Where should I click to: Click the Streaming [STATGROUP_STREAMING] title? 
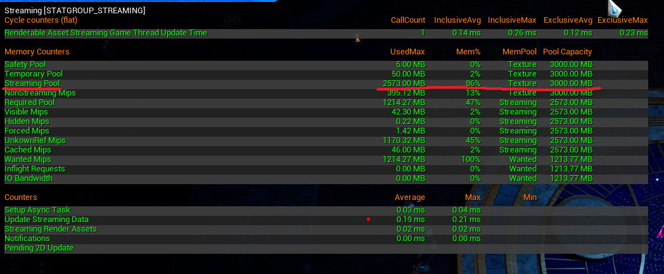75,11
